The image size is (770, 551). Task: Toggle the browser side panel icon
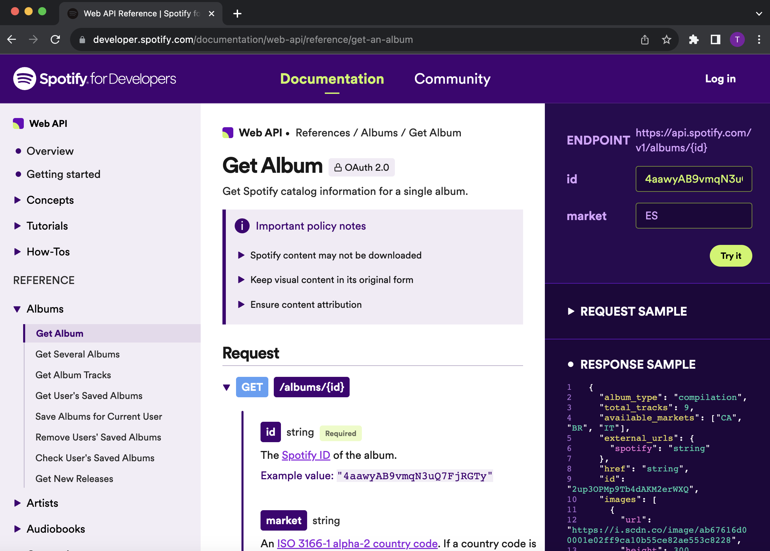(x=715, y=40)
